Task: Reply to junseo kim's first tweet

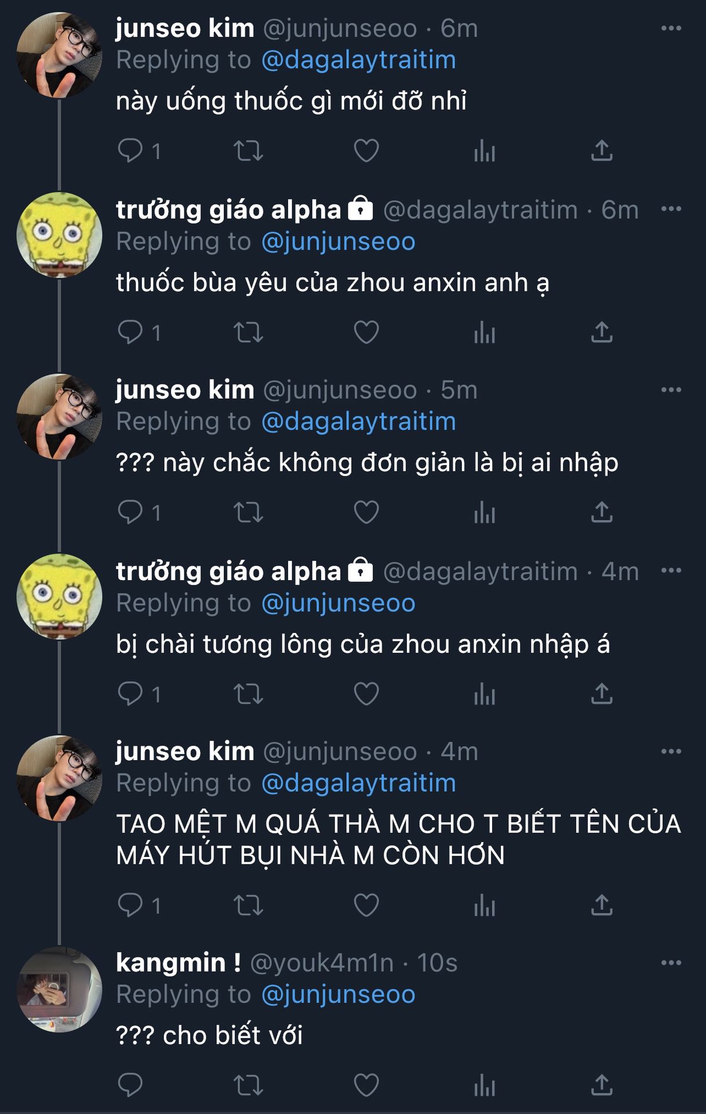Action: click(x=130, y=151)
